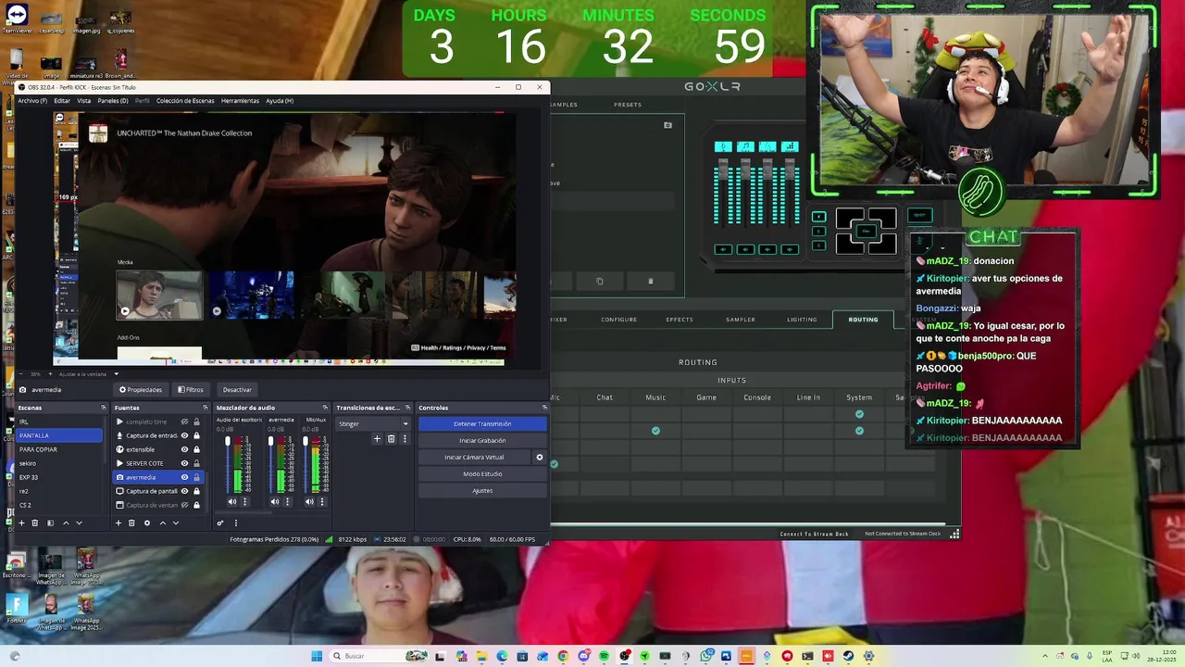1185x667 pixels.
Task: Move selected source down in Fuentes
Action: (176, 522)
